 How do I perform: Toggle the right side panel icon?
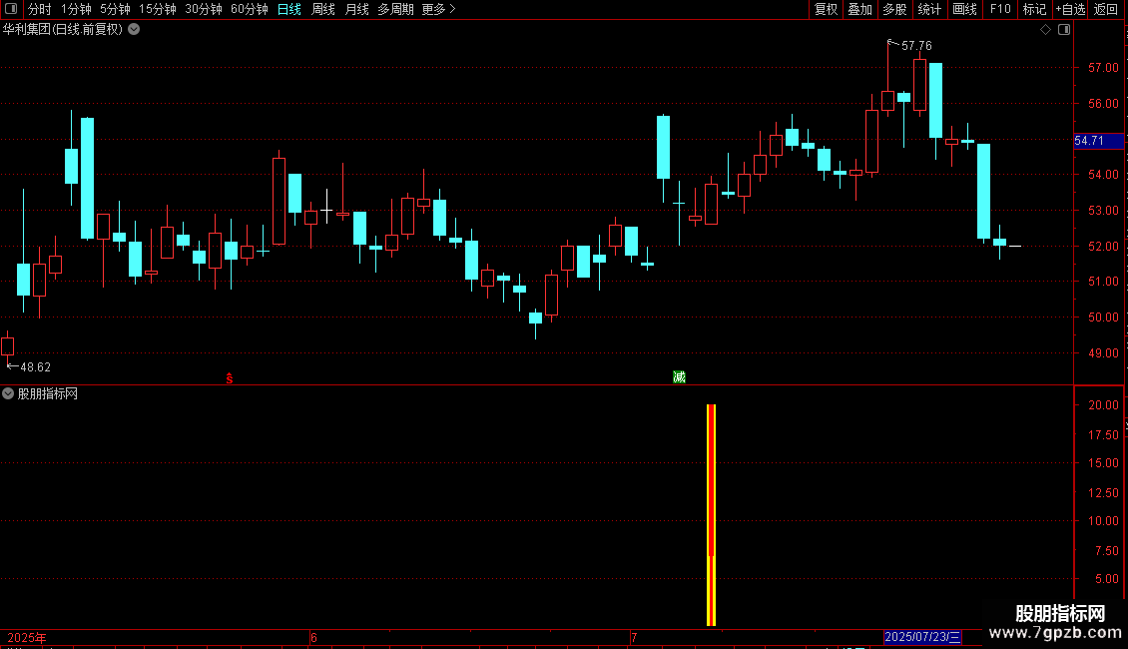coord(1064,30)
